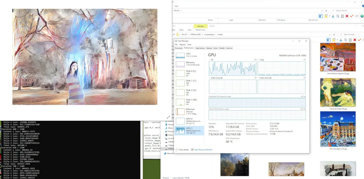This screenshot has height=179, width=364.
Task: Sort by Free Space column header
Action: (x=281, y=20)
